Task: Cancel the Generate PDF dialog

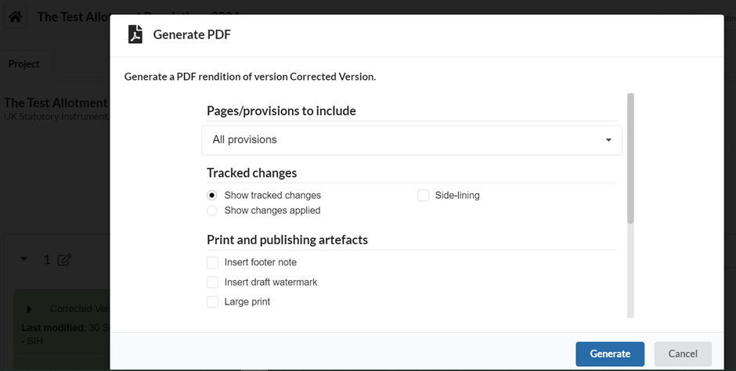Action: point(683,354)
